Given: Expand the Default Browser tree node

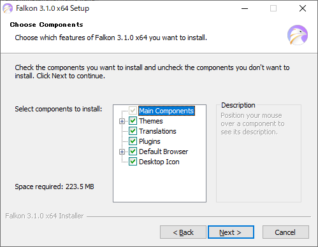Looking at the screenshot, I should (122, 152).
